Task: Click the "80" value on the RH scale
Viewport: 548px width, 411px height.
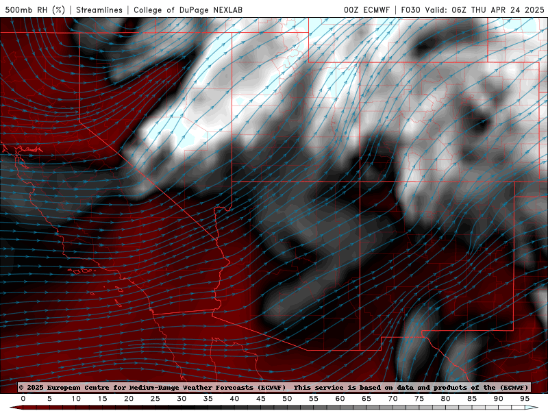Action: (445, 399)
